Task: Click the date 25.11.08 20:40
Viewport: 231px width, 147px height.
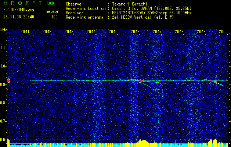Action: (19, 17)
